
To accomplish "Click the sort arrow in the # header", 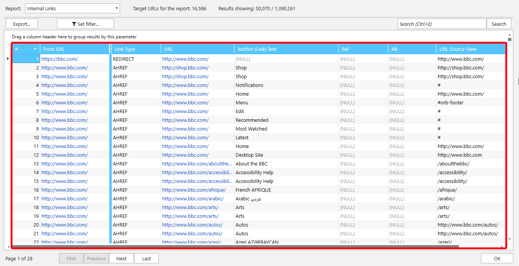I will tap(35, 49).
